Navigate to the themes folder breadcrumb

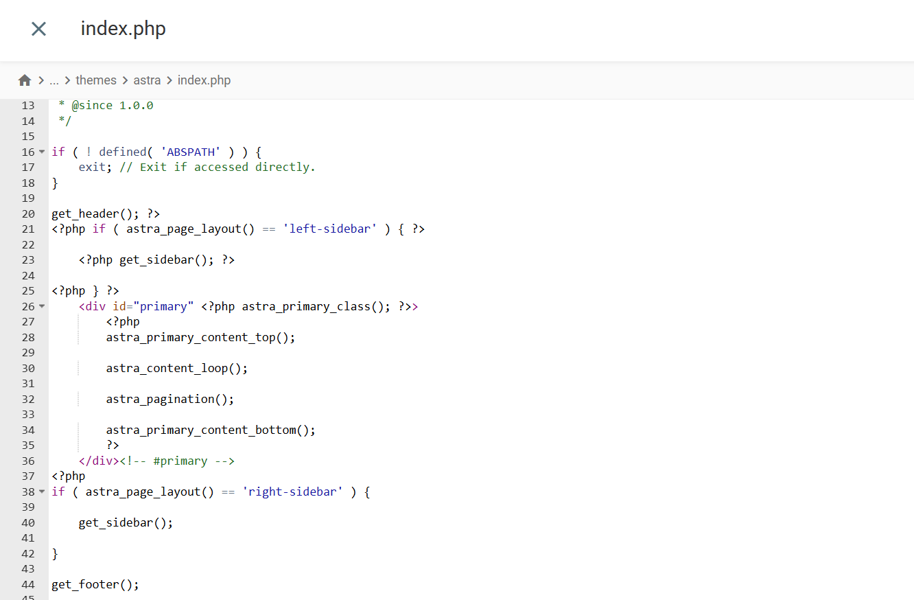pos(96,80)
